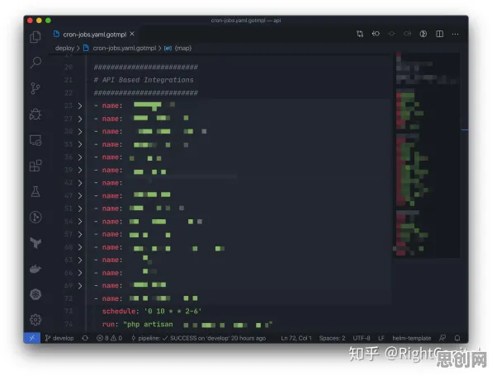Click the deploy breadcrumb folder
This screenshot has height=375, width=492.
64,49
